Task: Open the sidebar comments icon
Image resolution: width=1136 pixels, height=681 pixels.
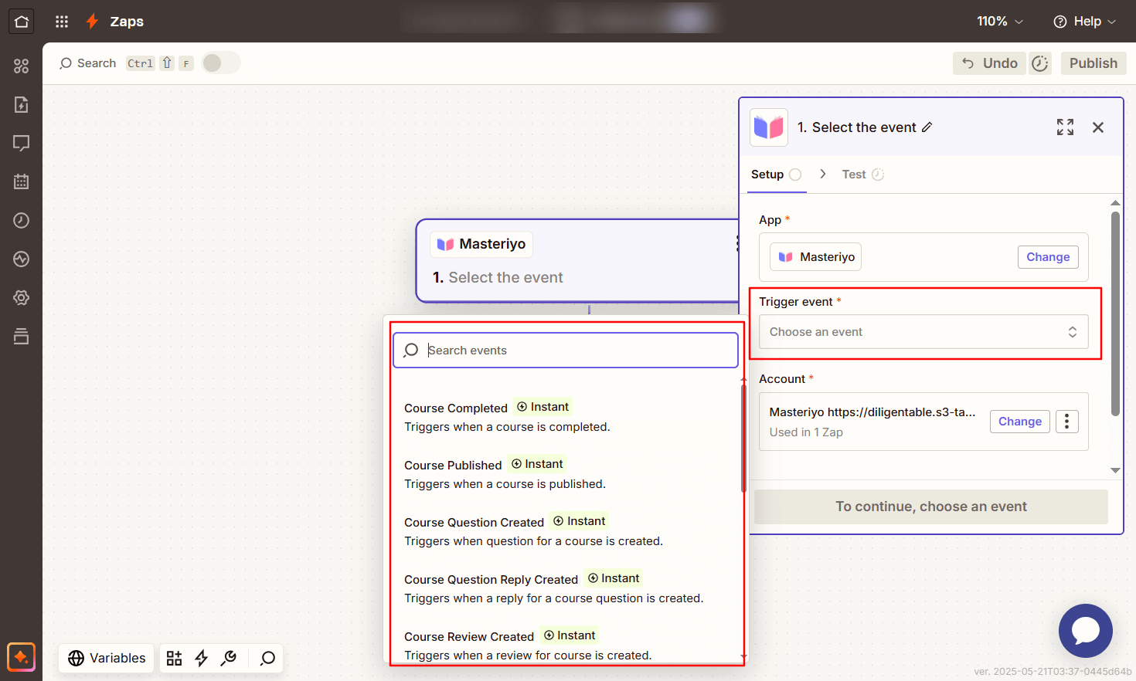Action: click(x=22, y=144)
